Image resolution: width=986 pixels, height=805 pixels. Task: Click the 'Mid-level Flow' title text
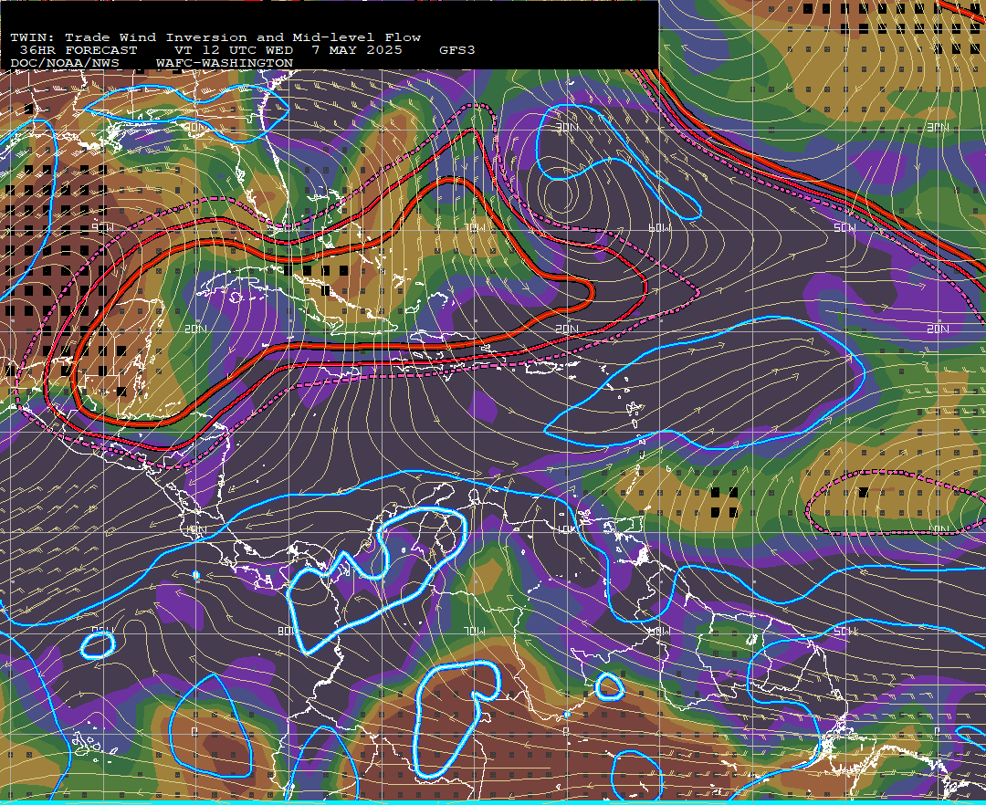(357, 37)
